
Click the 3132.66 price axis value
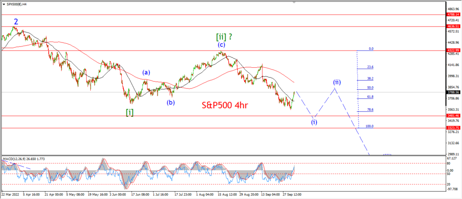[x=454, y=143]
